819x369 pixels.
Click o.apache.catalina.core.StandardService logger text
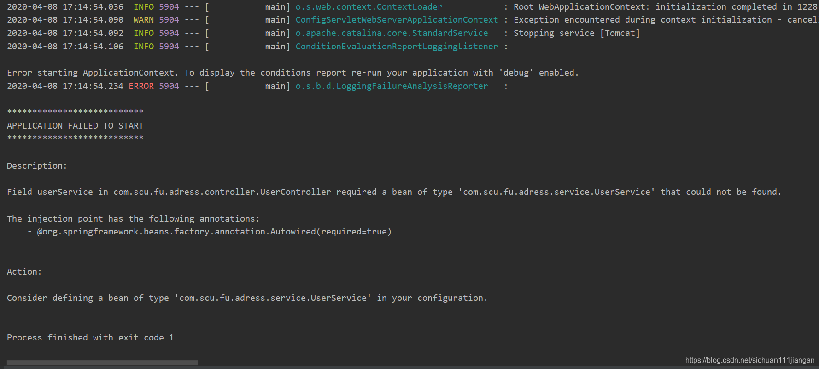tap(392, 33)
